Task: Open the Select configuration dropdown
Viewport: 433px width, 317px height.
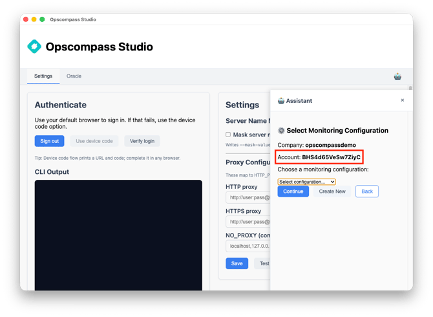Action: pos(306,182)
